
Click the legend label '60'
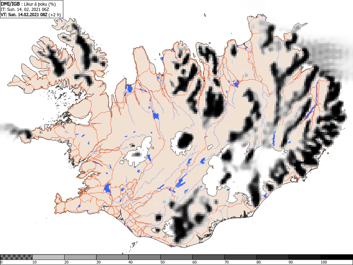[195, 262]
